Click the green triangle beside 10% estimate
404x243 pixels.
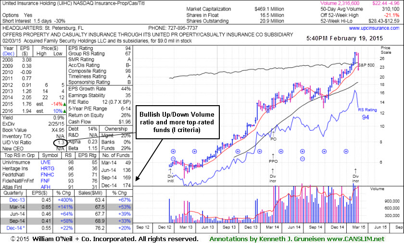(x=64, y=111)
